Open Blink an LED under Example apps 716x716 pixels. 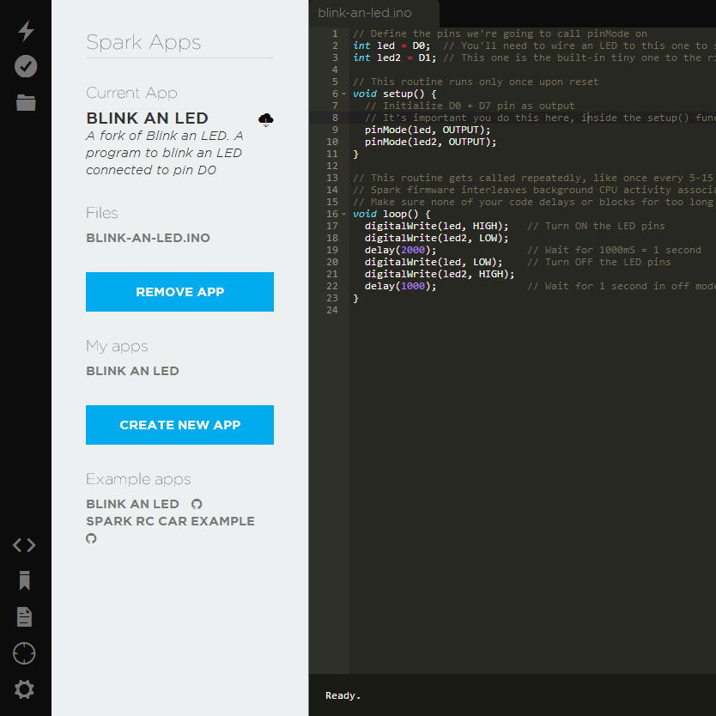[132, 504]
